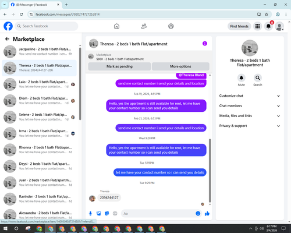Image resolution: width=291 pixels, height=233 pixels.
Task: Open the Friends icon in top navigation
Action: pyautogui.click(x=144, y=26)
